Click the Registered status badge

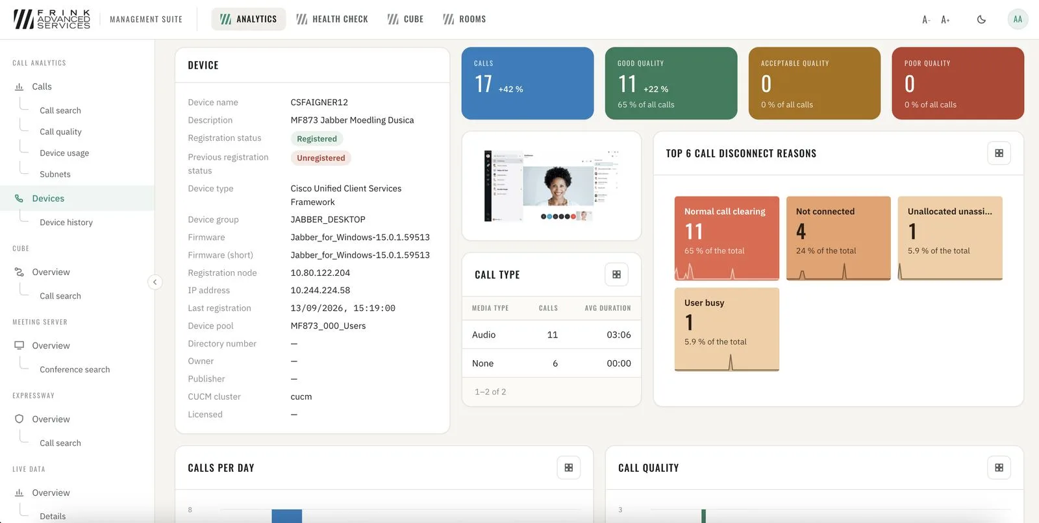(317, 139)
